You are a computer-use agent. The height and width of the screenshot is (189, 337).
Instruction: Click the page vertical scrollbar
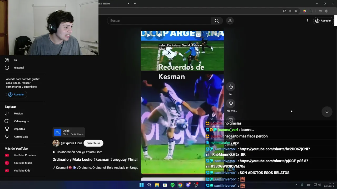click(336, 21)
